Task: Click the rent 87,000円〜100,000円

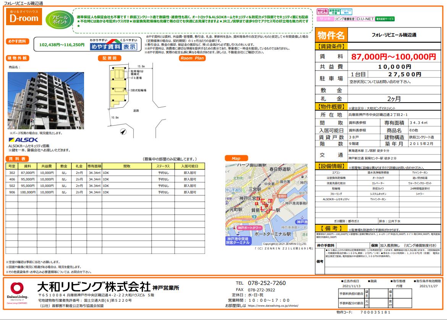Action: coord(394,57)
